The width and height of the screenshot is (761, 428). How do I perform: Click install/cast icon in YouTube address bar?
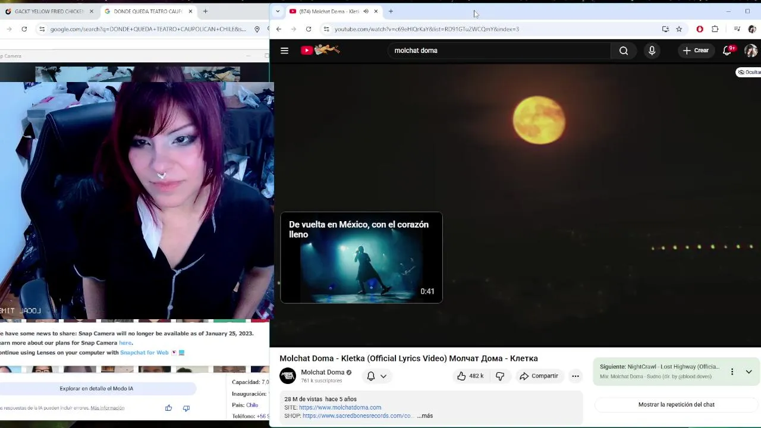(665, 29)
